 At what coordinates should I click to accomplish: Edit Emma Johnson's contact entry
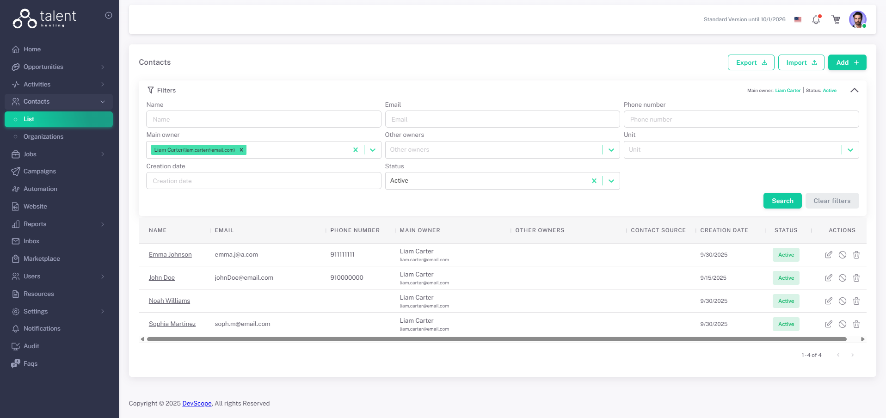pos(828,255)
